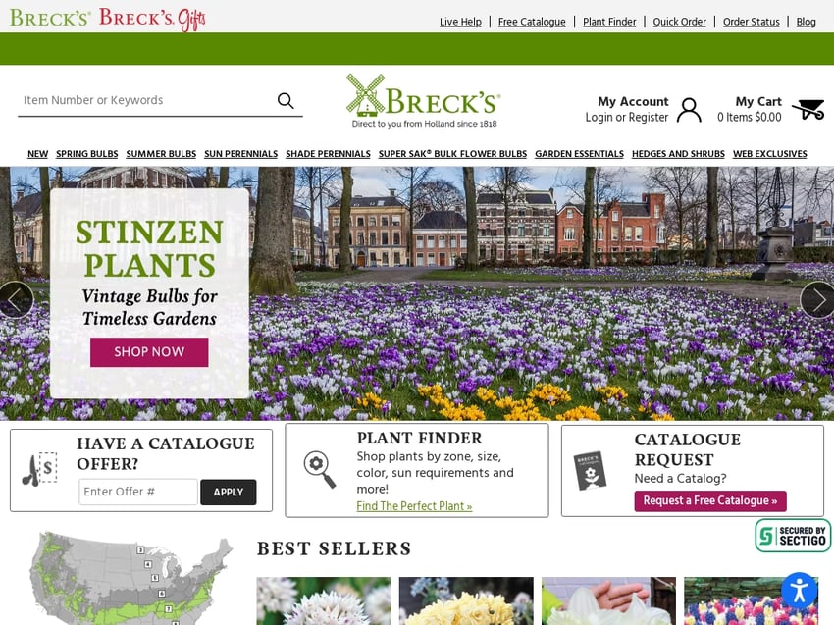Apply the catalogue offer number

click(x=229, y=492)
